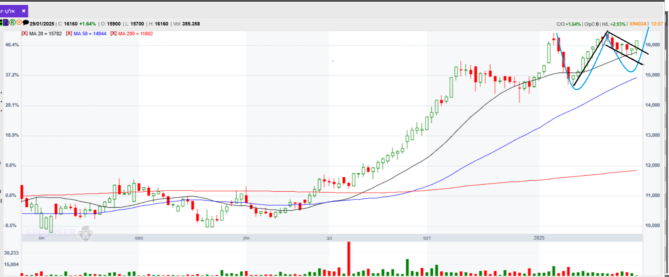Click the 0.6% percent axis label
Screen dimensions: 669x277
pyautogui.click(x=11, y=195)
